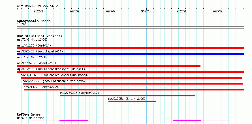Click the 96268k ruler tick label
Viewport: 252px width, 124px height.
[x=39, y=11]
